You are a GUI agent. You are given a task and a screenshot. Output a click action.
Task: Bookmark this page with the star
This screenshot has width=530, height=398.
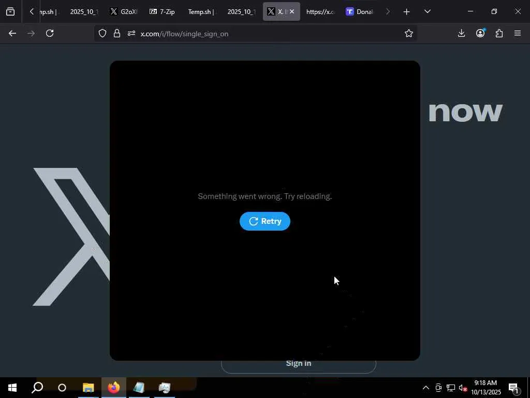(x=409, y=33)
